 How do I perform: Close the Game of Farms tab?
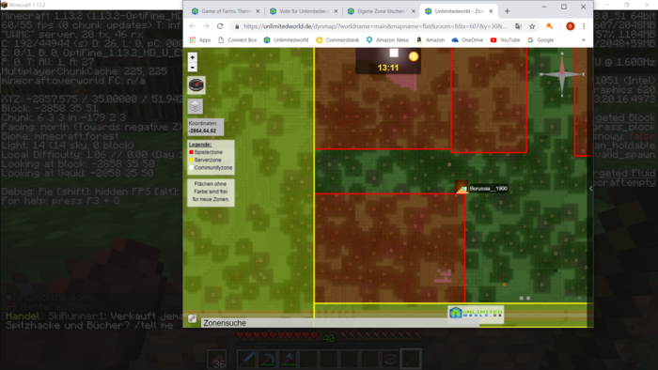258,11
